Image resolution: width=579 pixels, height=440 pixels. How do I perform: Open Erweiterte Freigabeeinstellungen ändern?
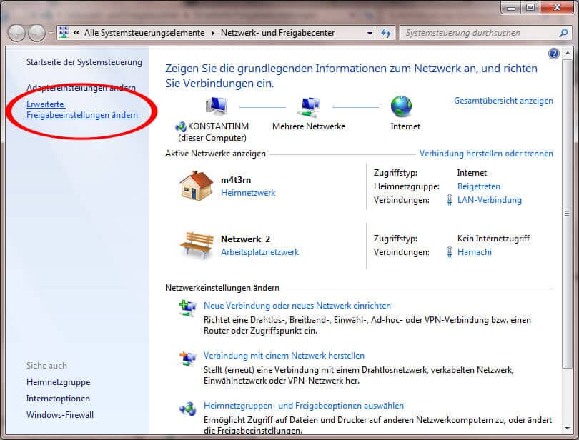point(81,109)
